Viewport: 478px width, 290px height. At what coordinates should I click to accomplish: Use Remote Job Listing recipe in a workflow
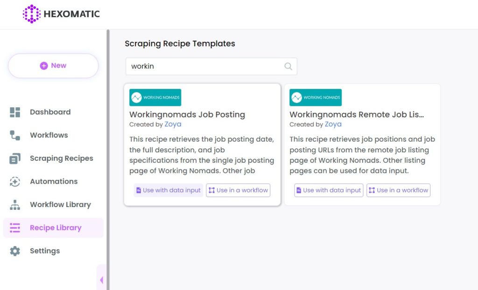399,190
